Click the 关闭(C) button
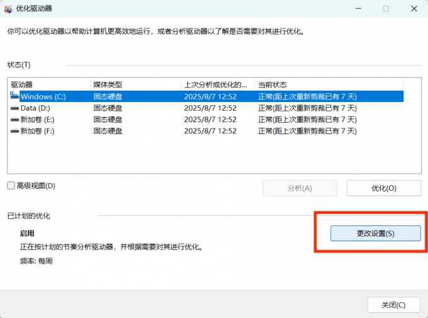The width and height of the screenshot is (428, 318). click(x=393, y=305)
